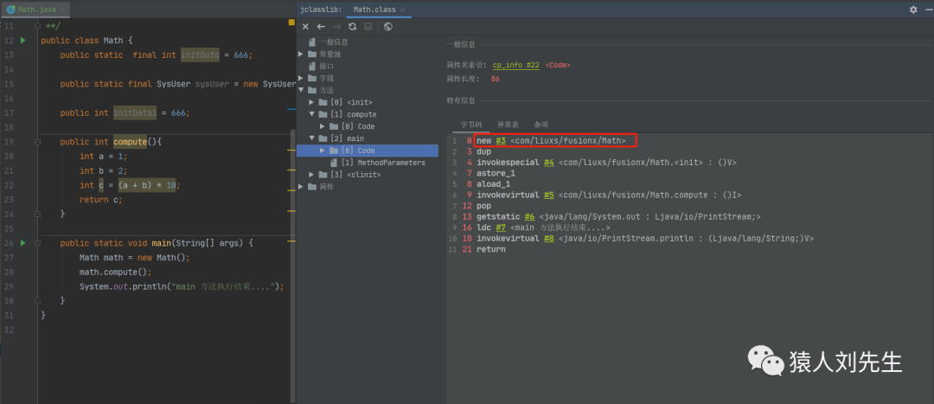Follow the #4 link on invokespecial

pos(549,163)
